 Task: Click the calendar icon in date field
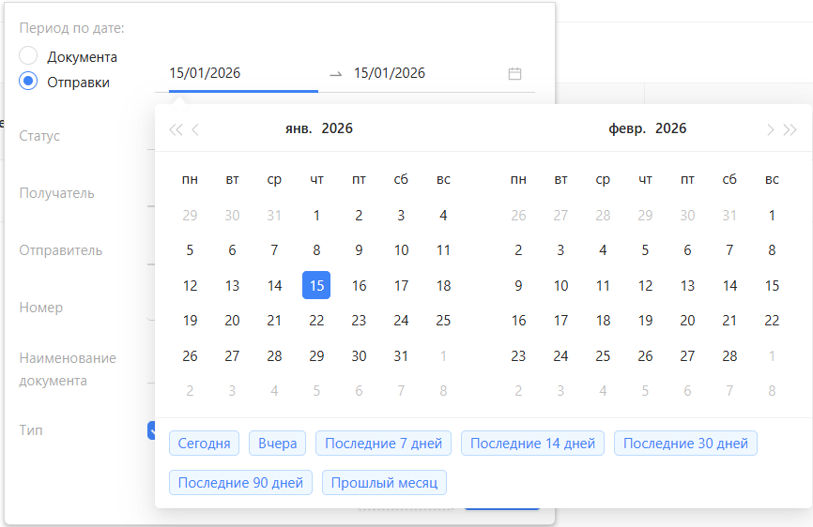[x=514, y=73]
